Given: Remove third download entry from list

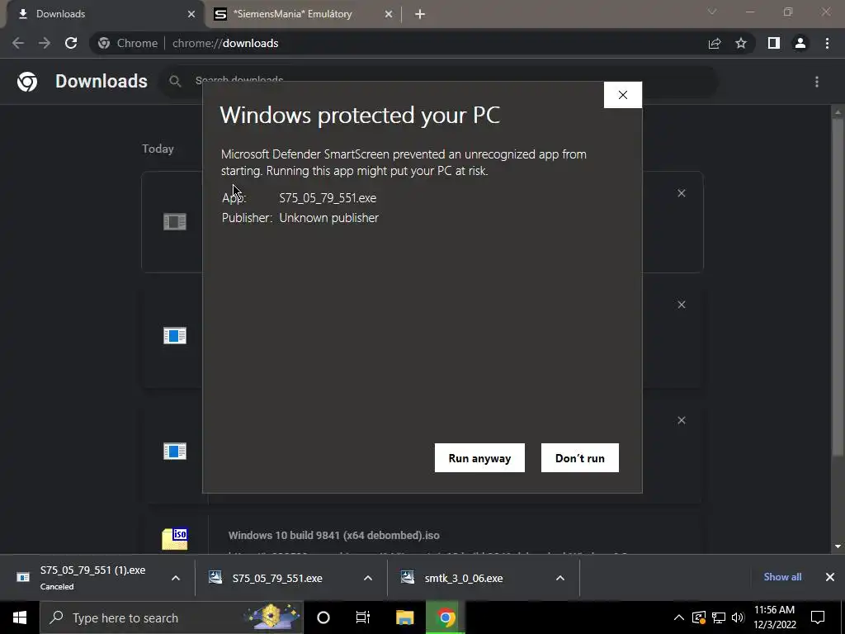Looking at the screenshot, I should tap(681, 420).
